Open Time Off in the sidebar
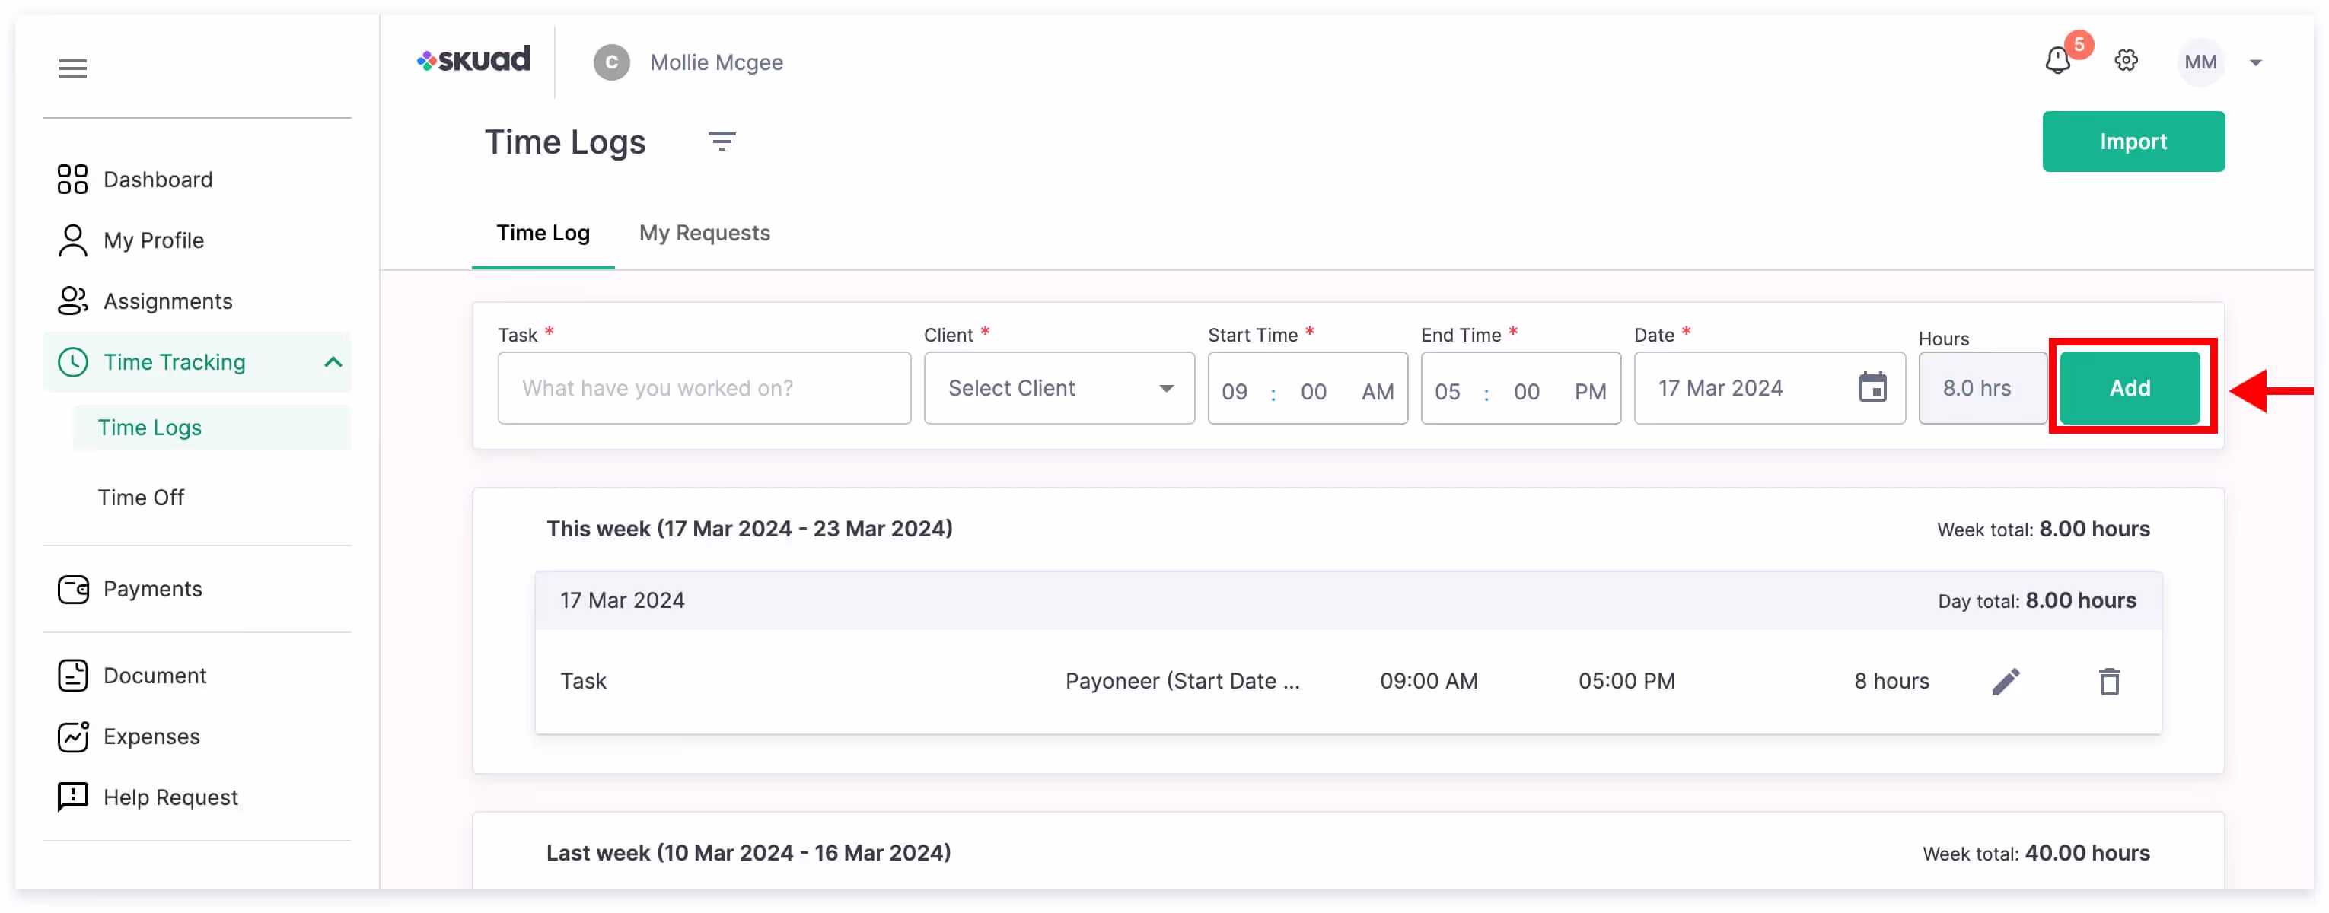Screen dimensions: 2329x913 [141, 497]
